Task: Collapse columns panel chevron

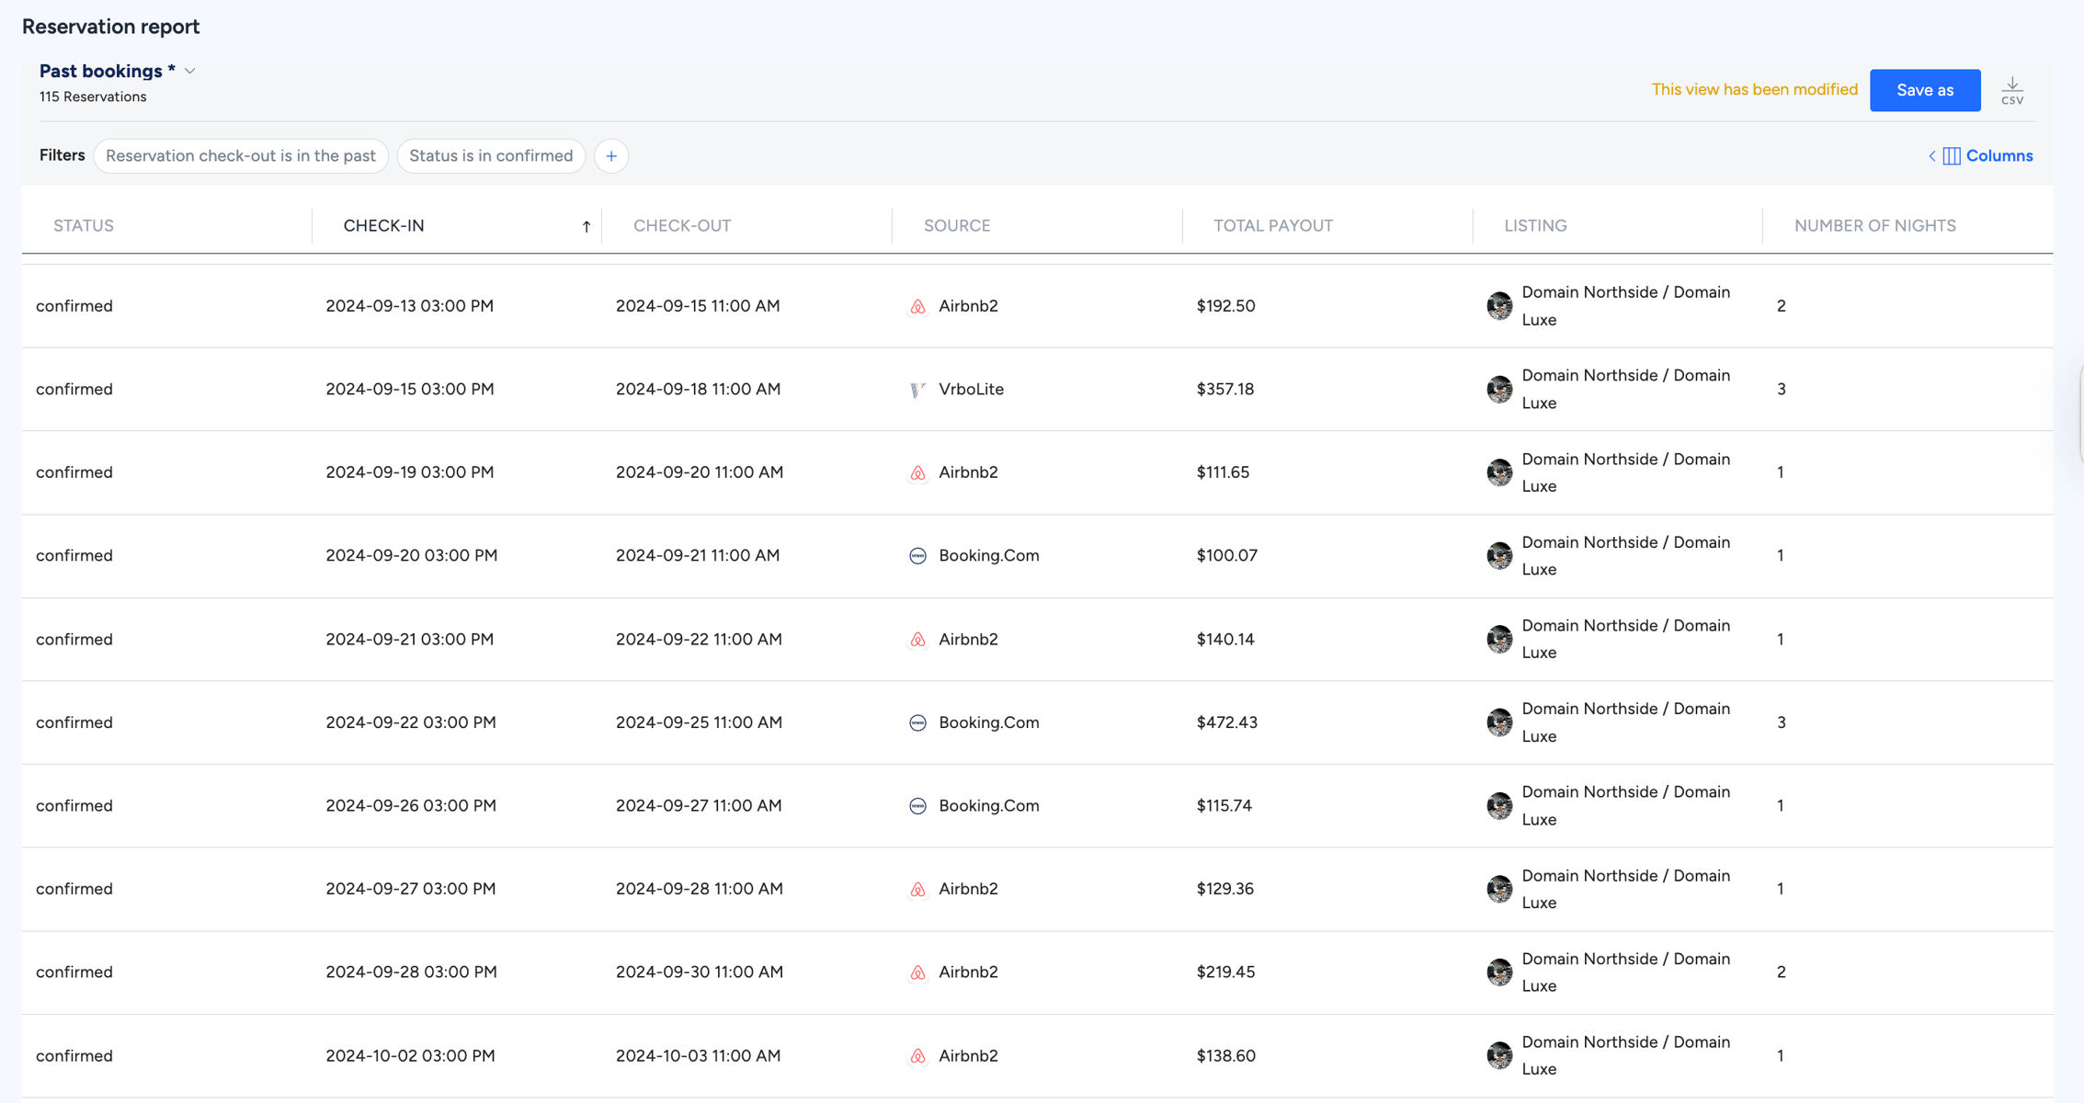Action: [x=1931, y=156]
